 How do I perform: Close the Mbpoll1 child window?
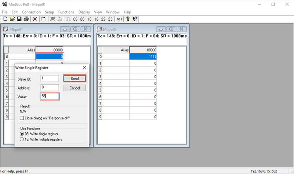click(86, 29)
